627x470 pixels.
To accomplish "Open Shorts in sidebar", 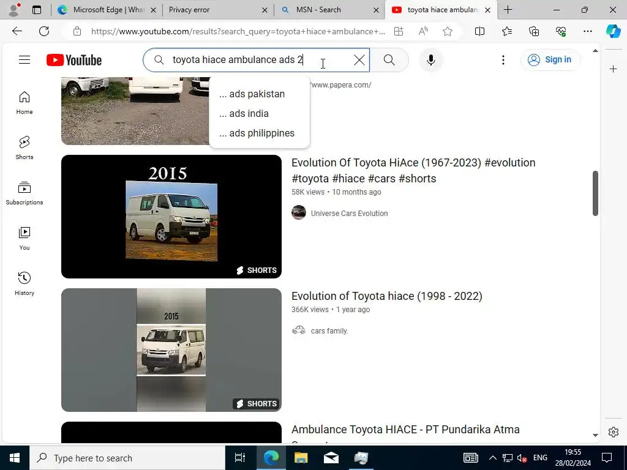I will [x=24, y=148].
